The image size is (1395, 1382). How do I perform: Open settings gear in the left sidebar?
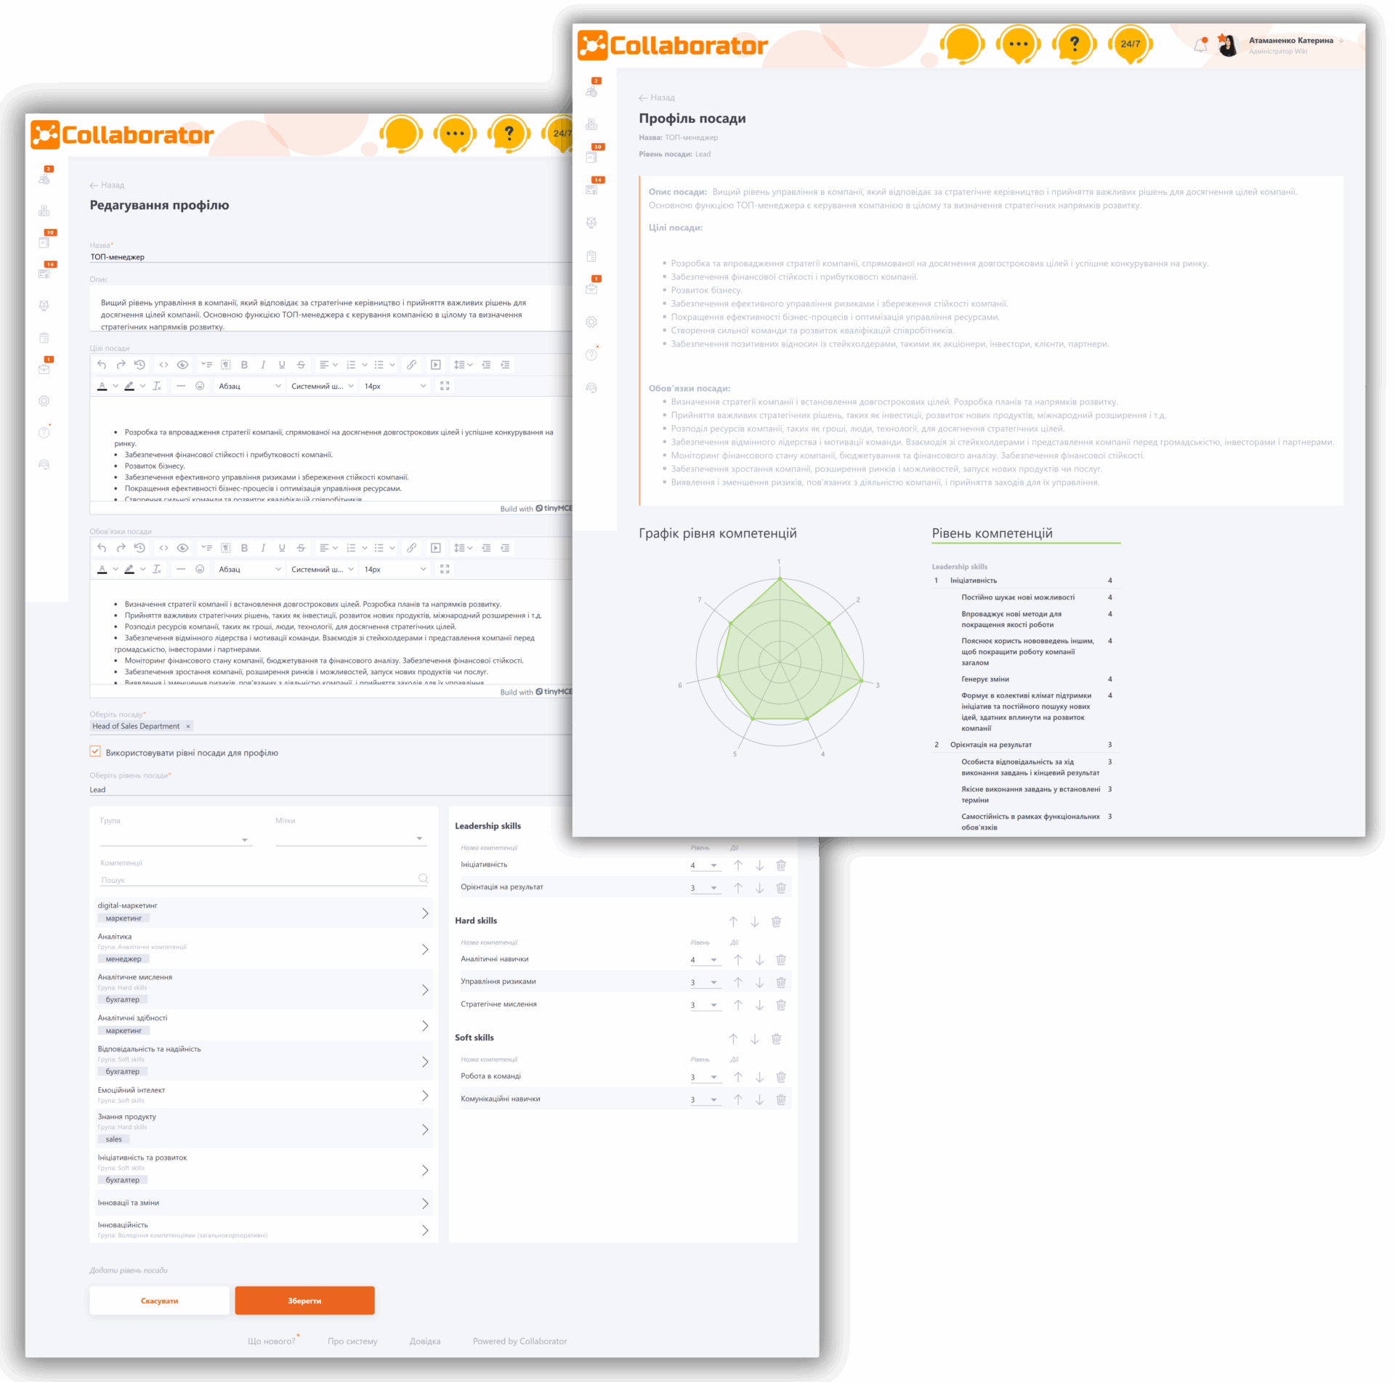point(44,400)
